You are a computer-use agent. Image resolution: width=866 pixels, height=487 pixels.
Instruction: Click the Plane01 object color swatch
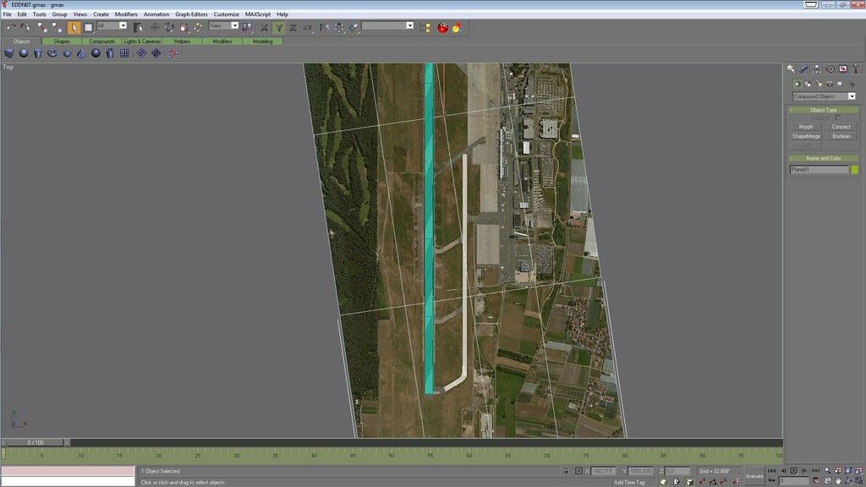pyautogui.click(x=854, y=168)
